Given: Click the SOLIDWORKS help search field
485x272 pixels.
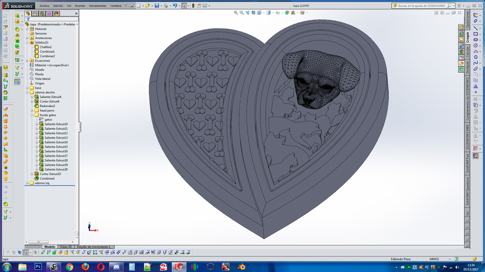Looking at the screenshot, I should click(422, 6).
